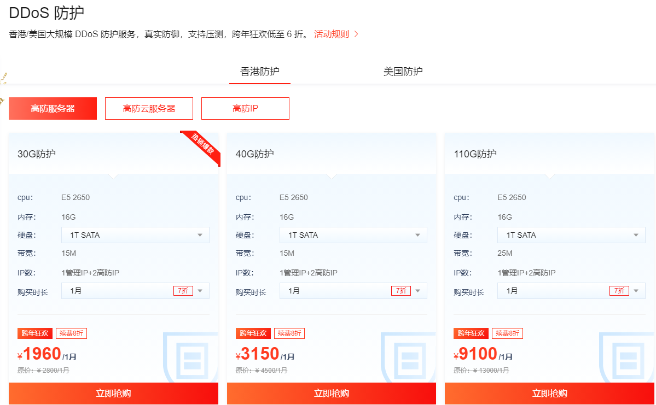Switch to the 香港防护 tab
The image size is (656, 405).
(x=260, y=72)
